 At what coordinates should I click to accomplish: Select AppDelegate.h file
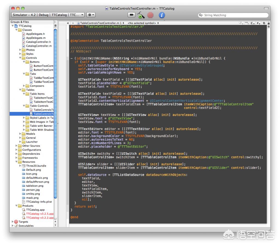click(x=35, y=34)
